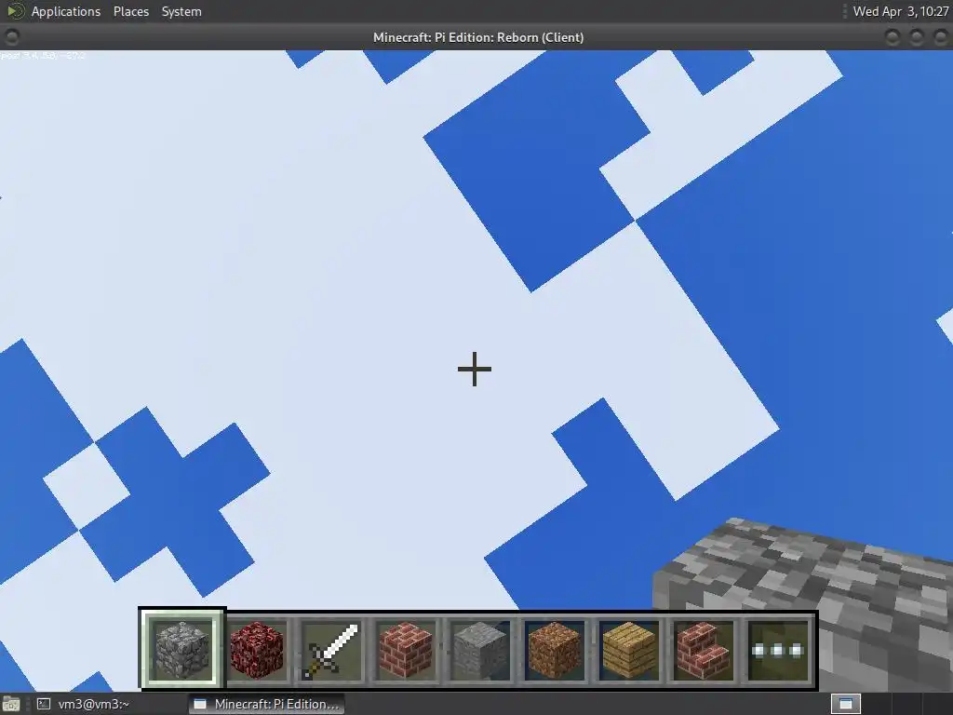
Task: Select the Minecraft: Pi Edition taskbar entry
Action: pyautogui.click(x=266, y=704)
